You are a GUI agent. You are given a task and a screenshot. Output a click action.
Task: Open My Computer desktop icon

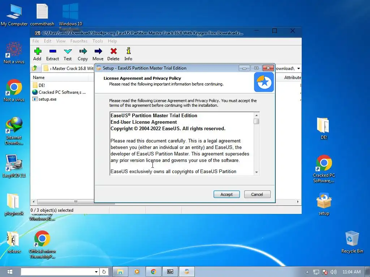coord(14,14)
